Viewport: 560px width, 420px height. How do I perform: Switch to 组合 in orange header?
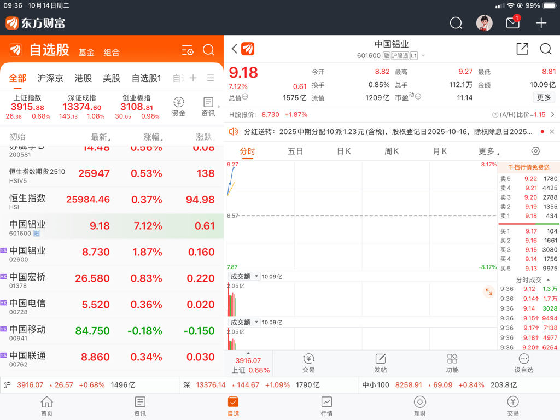(x=112, y=52)
